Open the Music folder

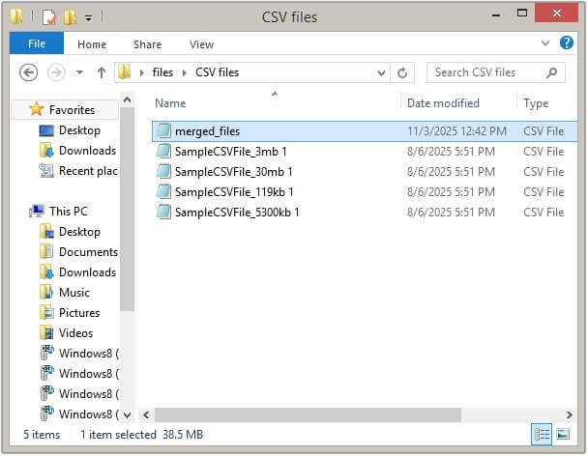tap(74, 292)
